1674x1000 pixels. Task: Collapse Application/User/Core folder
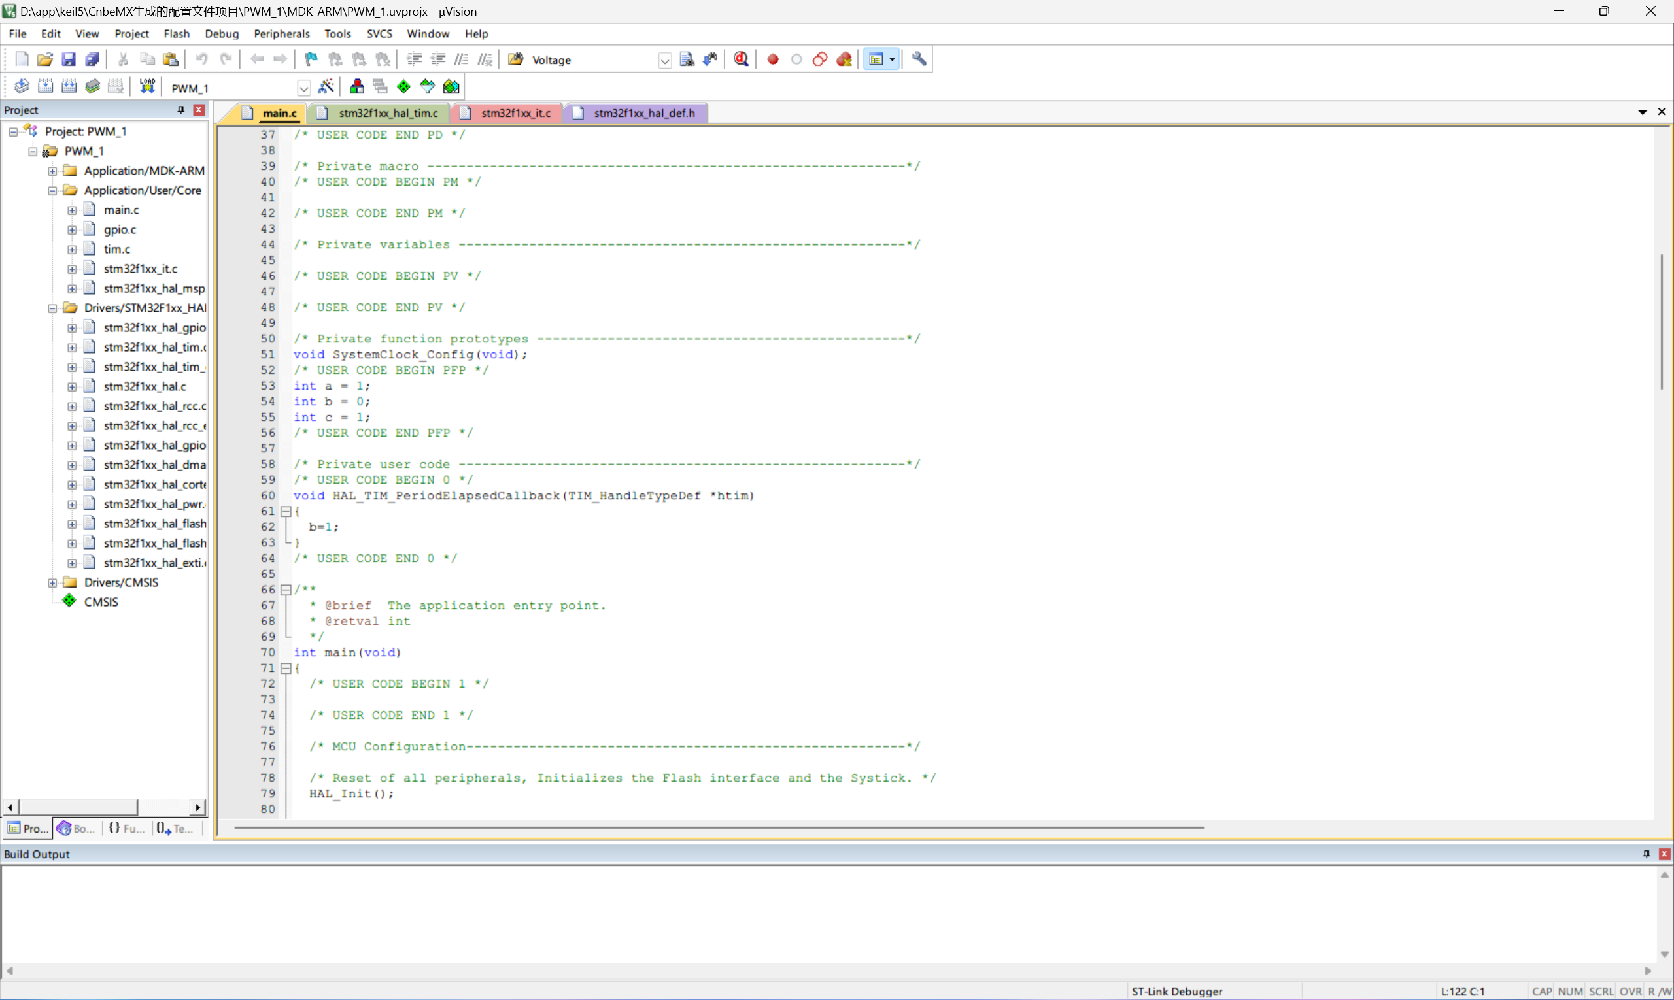52,191
